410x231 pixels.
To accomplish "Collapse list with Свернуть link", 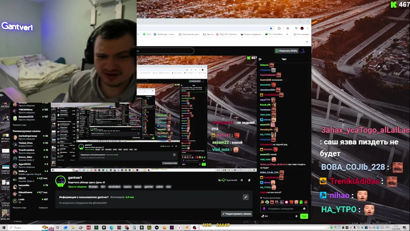I will click(x=43, y=208).
